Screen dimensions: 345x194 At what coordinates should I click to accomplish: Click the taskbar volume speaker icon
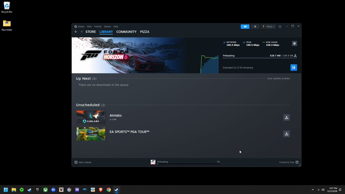323,190
